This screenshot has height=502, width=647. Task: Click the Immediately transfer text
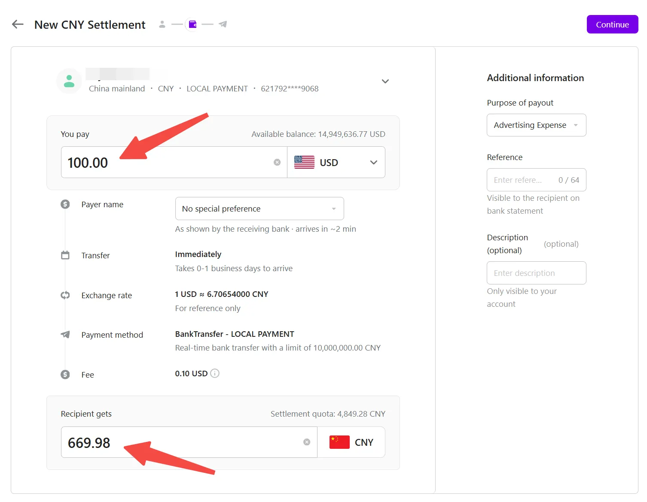point(198,254)
